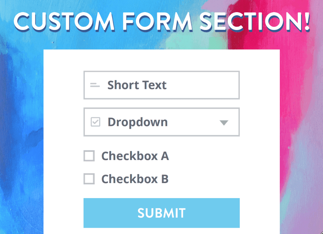Click Submit to send the form
Viewport: 323px width, 234px height.
(x=161, y=213)
